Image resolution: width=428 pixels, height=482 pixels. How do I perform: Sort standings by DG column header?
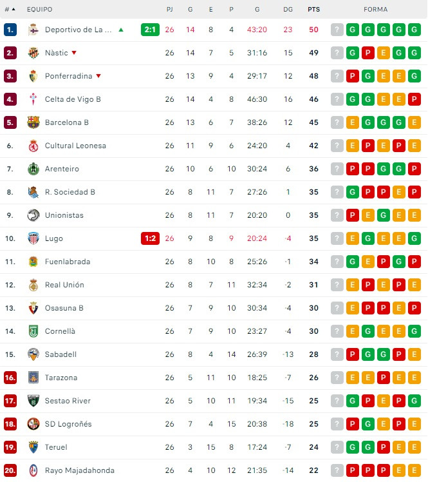[288, 10]
